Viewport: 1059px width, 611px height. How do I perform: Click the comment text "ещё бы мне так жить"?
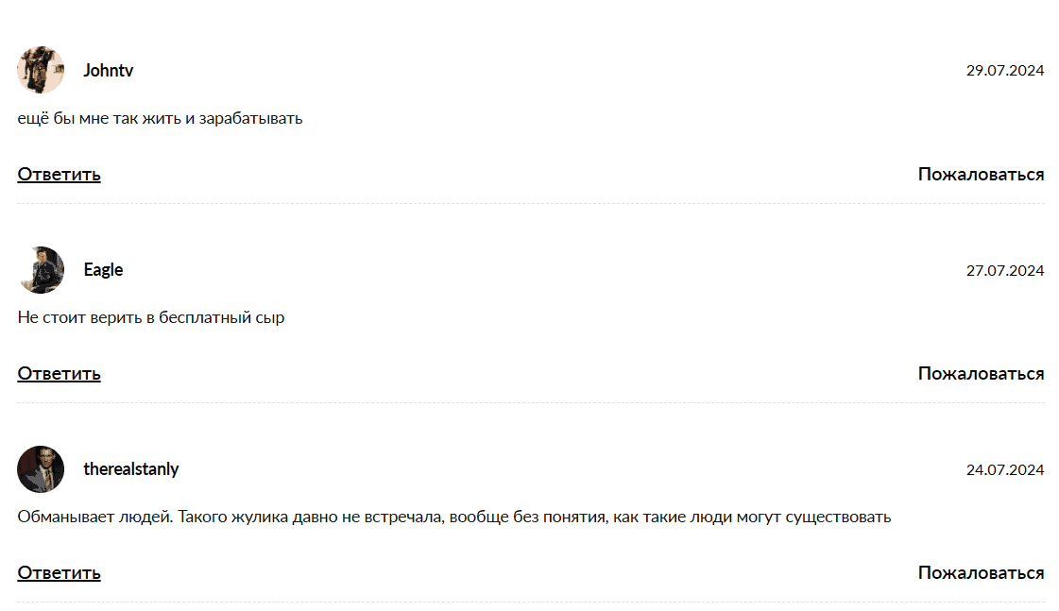coord(160,119)
